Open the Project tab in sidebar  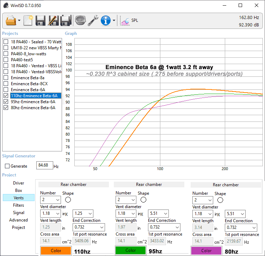pos(19,227)
